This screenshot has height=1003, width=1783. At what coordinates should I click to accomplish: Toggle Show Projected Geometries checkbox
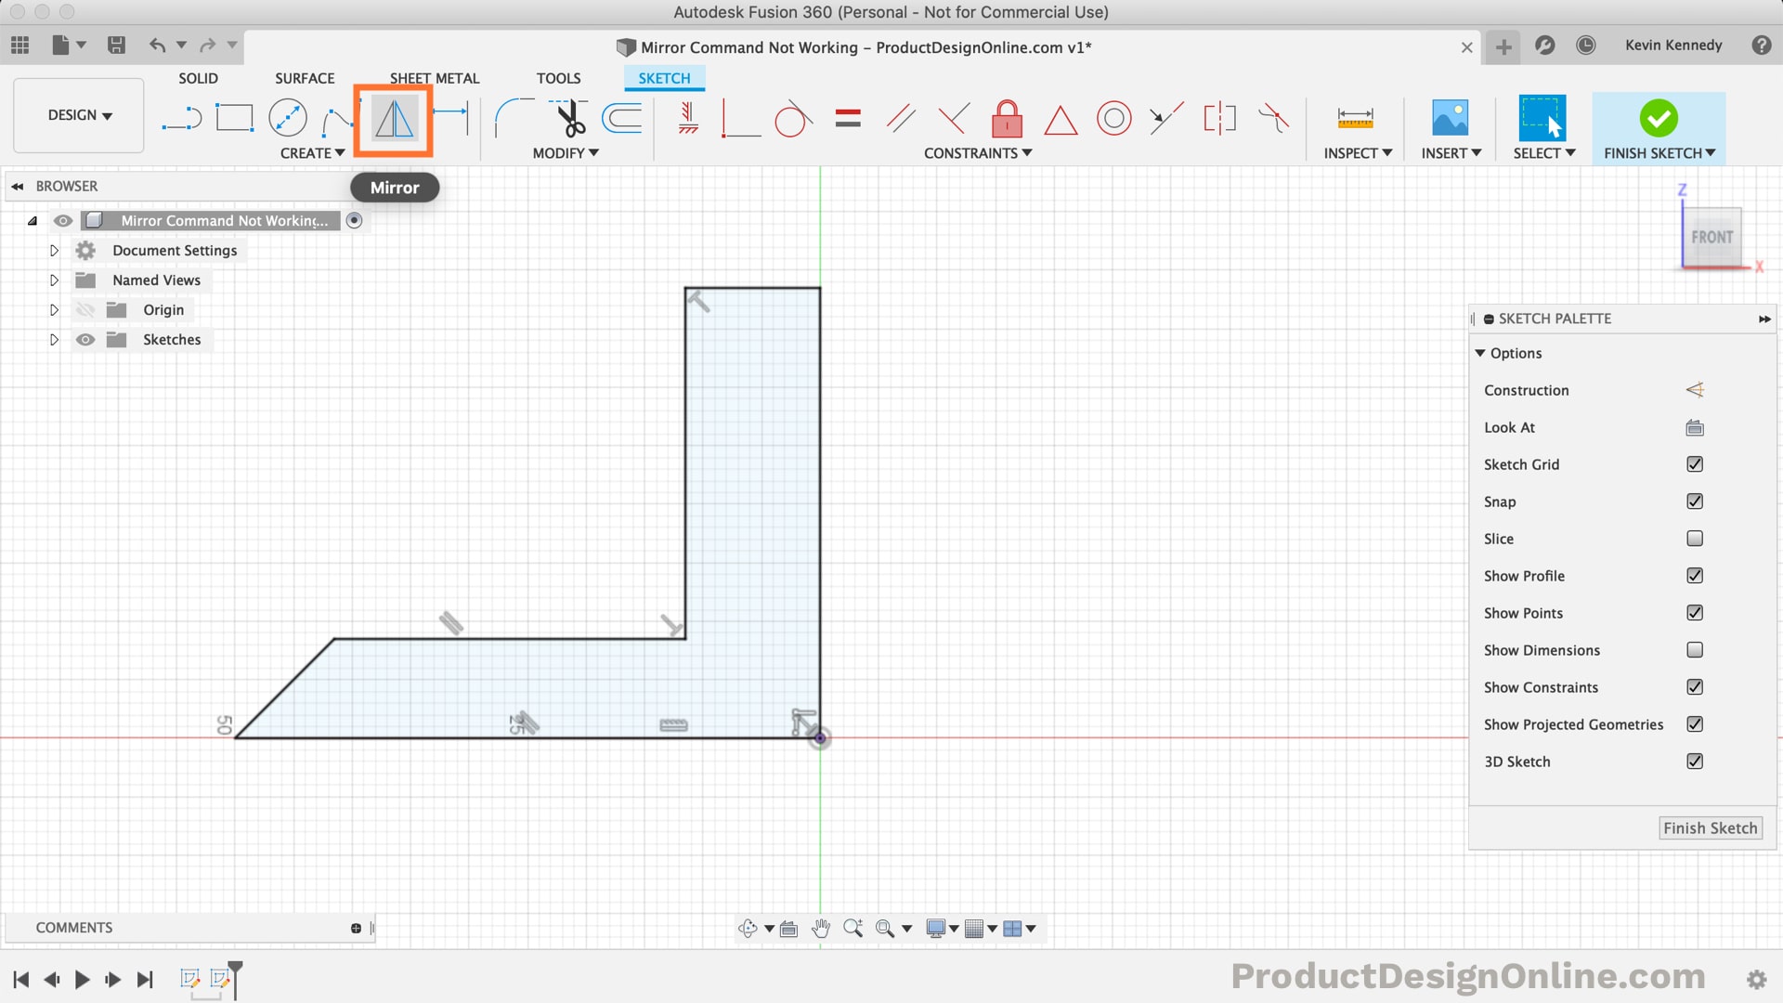1695,724
